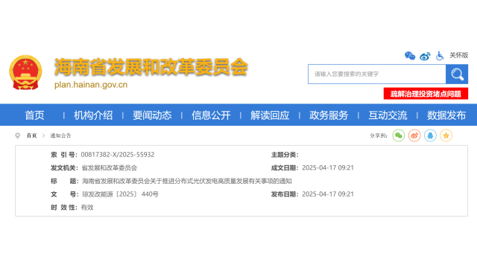Open the red 疏解治理投资堵点问题 banner
This screenshot has width=477, height=268.
click(426, 94)
